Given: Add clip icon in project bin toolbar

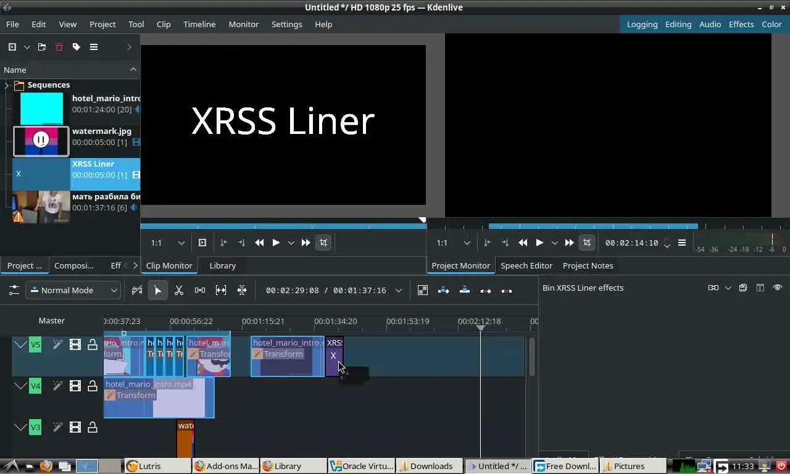Looking at the screenshot, I should coord(12,47).
